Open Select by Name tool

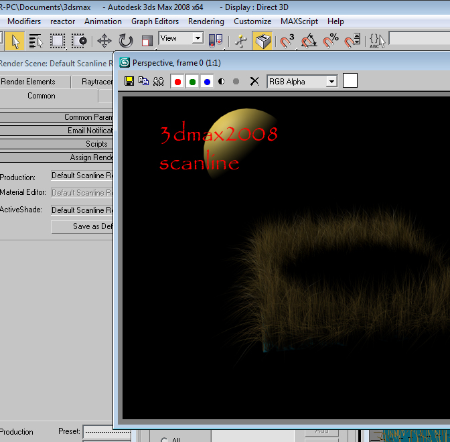click(x=36, y=42)
